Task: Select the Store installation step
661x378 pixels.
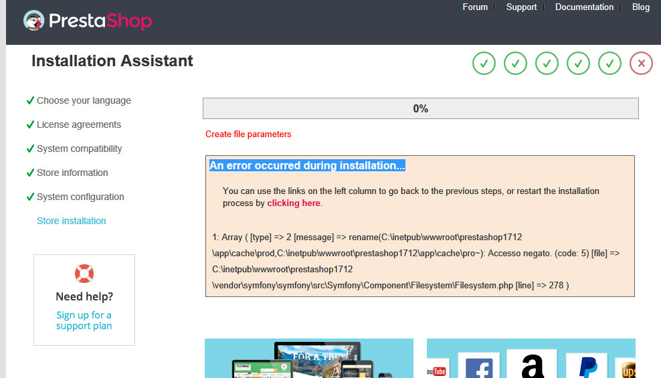Action: [x=71, y=221]
